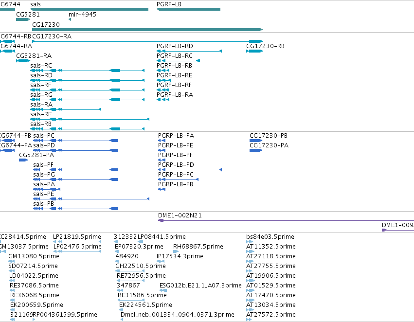Click the IP17534.3prime EST
414x322 pixels.
pos(161,261)
